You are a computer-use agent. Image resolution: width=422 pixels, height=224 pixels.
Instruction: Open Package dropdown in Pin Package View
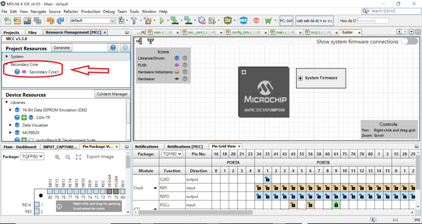point(32,156)
